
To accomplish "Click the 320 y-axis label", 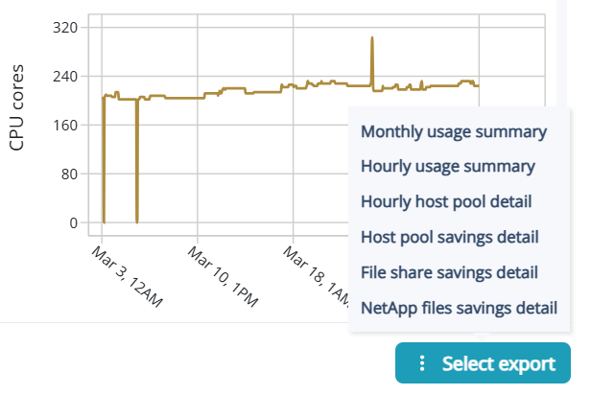I will tap(64, 27).
